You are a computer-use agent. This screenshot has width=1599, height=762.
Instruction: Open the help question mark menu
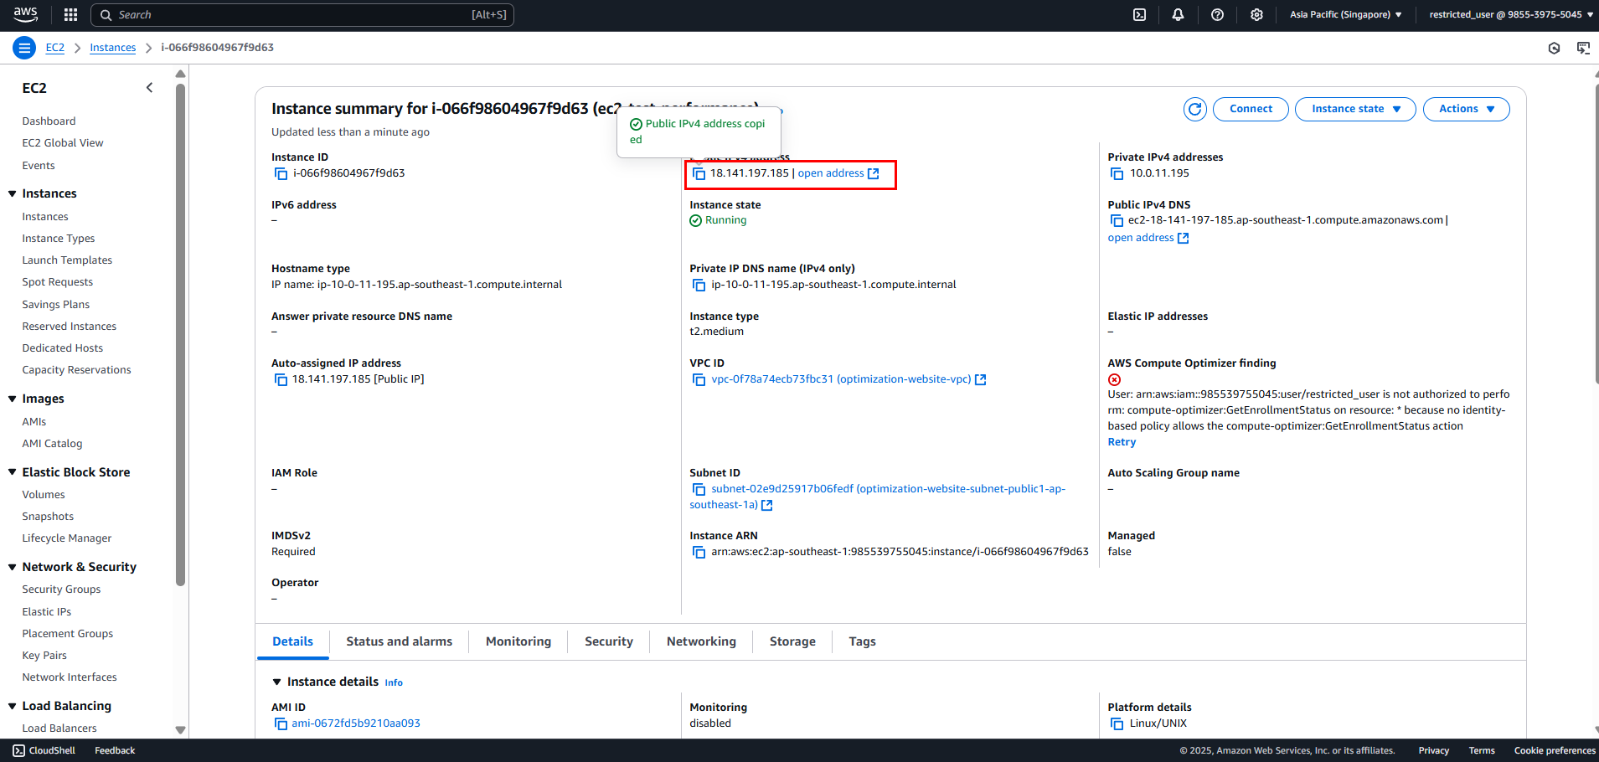coord(1217,14)
